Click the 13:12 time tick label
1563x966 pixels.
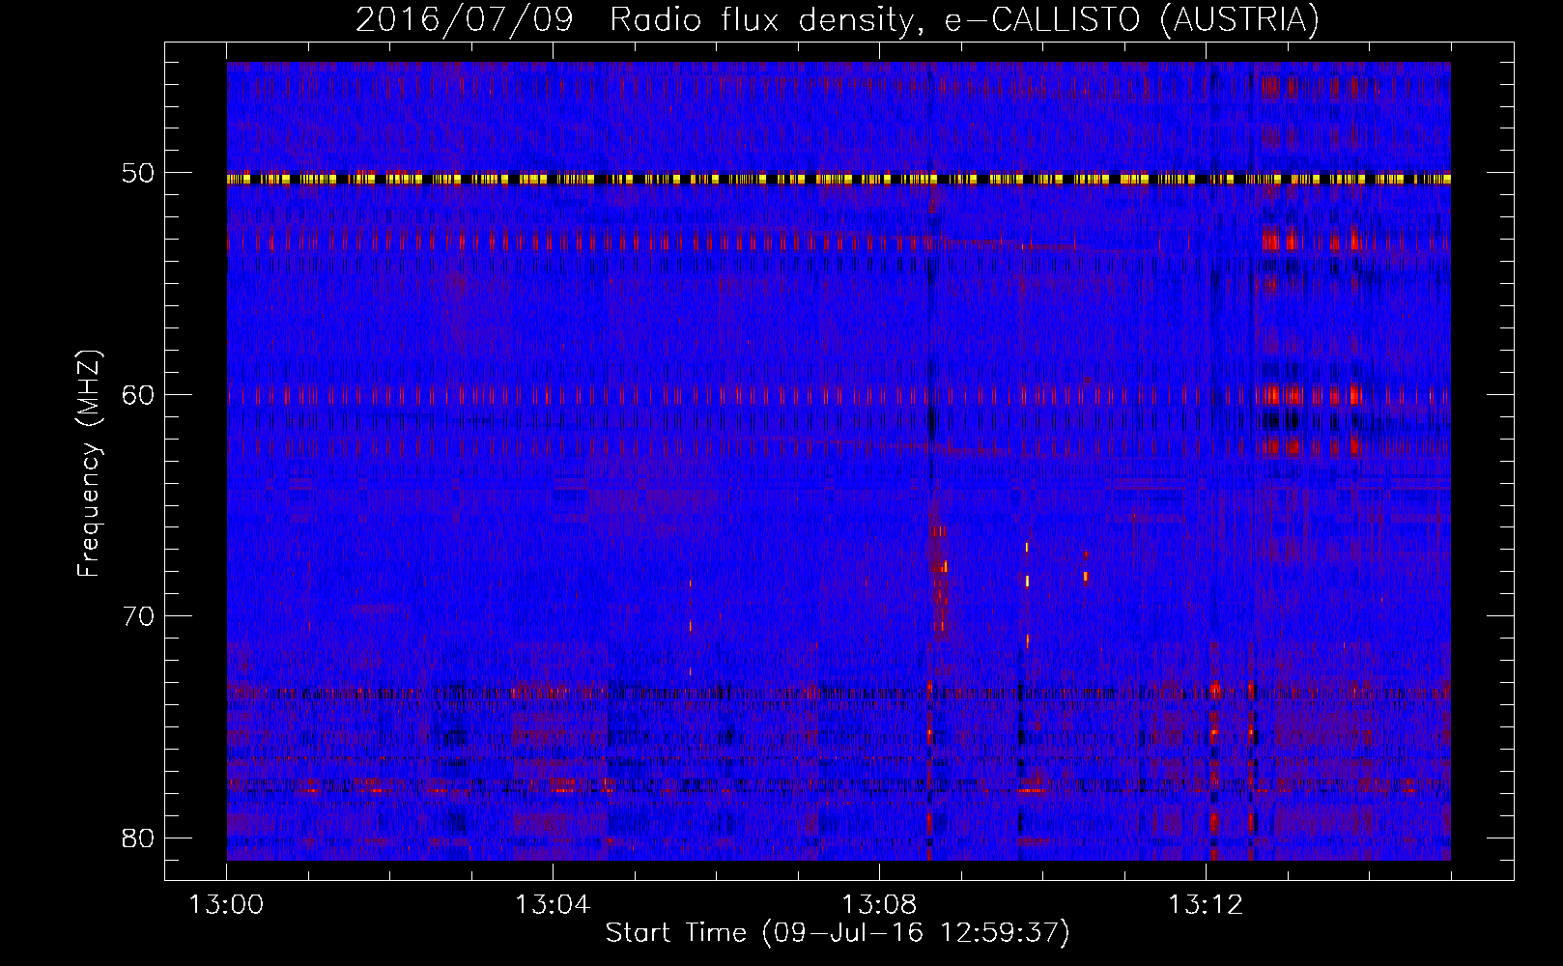(1206, 905)
